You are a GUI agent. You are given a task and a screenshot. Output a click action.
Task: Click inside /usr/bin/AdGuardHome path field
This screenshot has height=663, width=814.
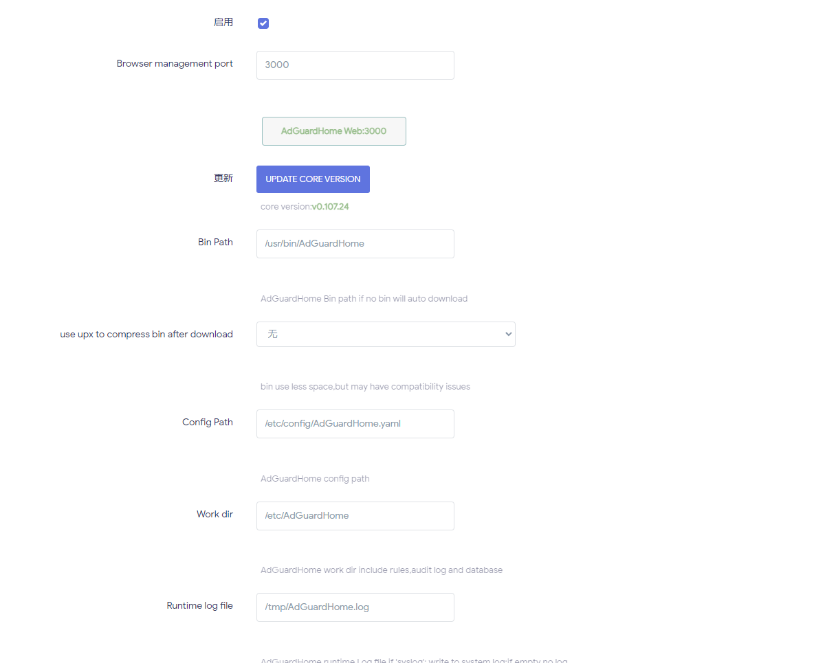point(355,244)
